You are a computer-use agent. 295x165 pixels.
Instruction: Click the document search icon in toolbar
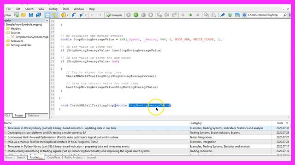[x=214, y=15]
